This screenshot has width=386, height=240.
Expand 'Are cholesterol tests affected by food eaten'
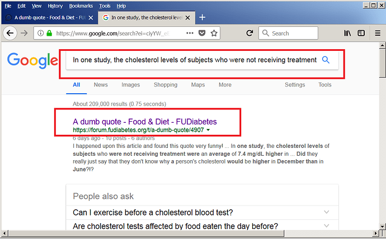pyautogui.click(x=202, y=225)
